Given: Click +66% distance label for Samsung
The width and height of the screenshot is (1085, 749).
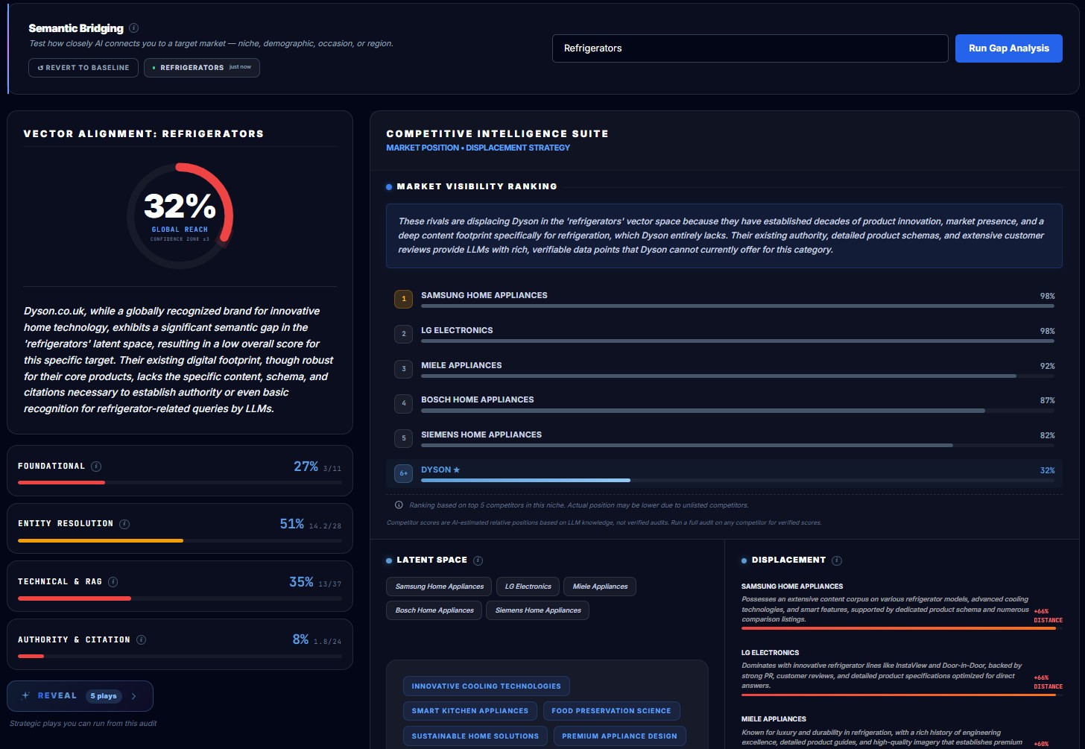Looking at the screenshot, I should point(1048,616).
